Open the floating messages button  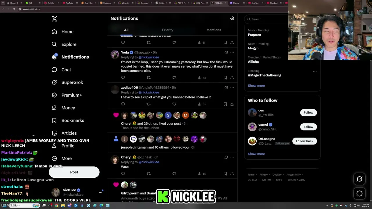pyautogui.click(x=360, y=194)
